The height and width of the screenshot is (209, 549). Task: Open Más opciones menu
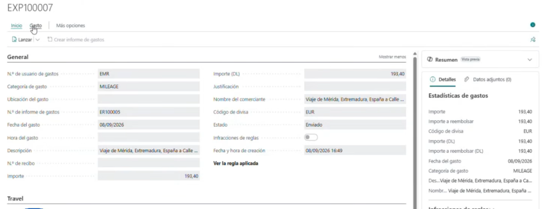coord(70,26)
